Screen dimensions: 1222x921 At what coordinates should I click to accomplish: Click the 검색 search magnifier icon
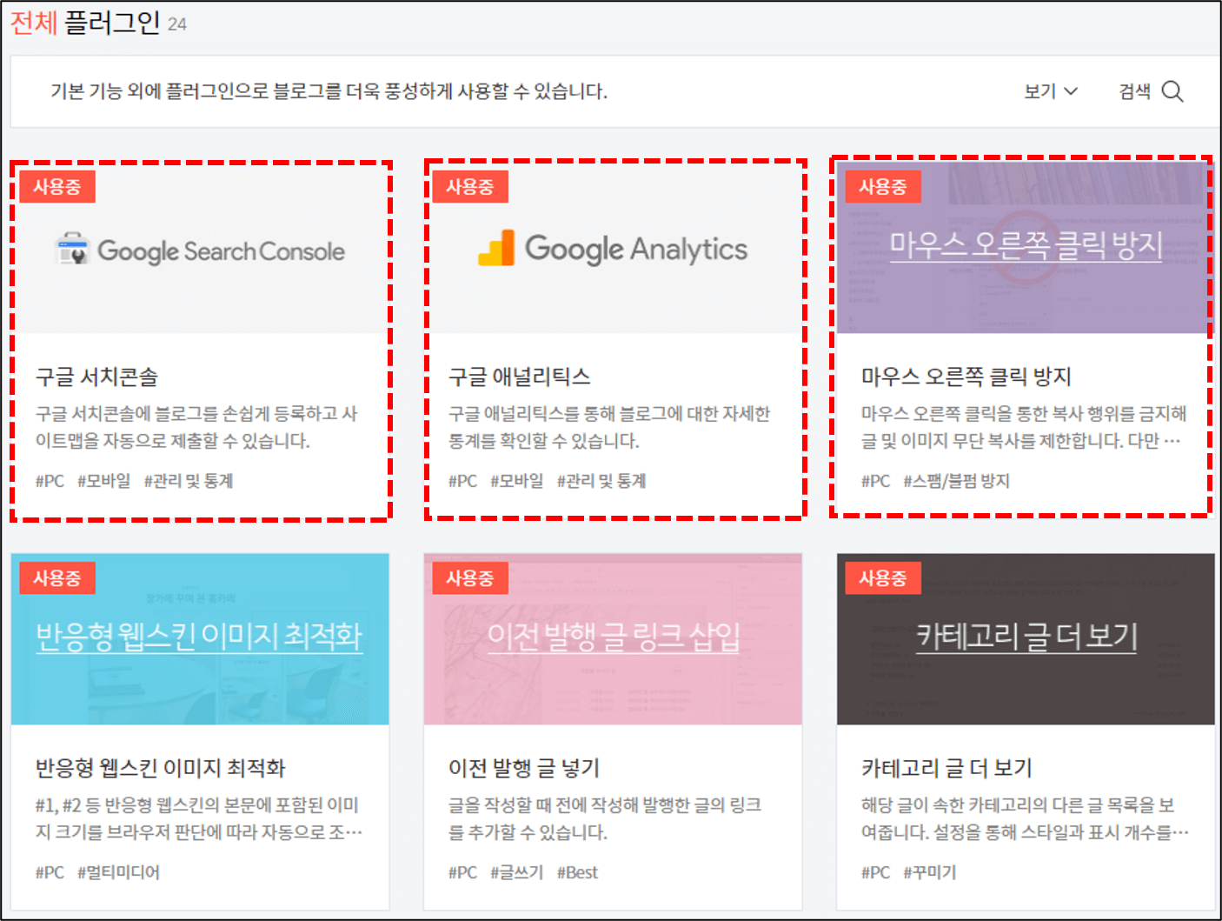1174,90
